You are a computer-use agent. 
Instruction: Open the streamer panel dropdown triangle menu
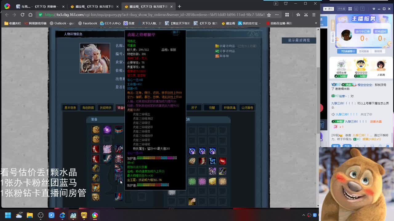coord(374,9)
